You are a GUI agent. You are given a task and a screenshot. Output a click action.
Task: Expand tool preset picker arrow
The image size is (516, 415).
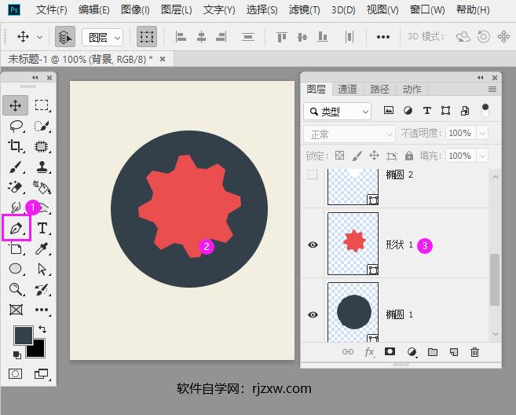point(39,37)
